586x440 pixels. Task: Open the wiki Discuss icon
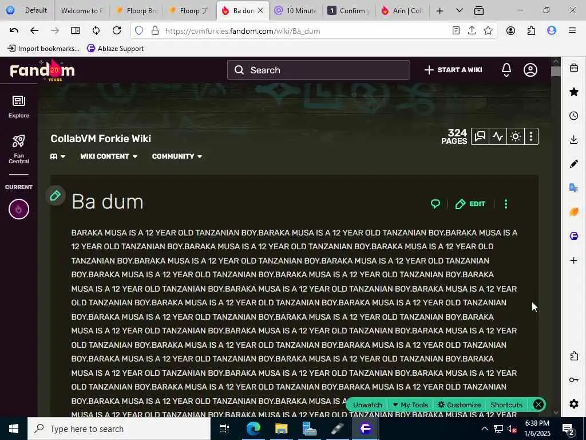[x=480, y=136]
